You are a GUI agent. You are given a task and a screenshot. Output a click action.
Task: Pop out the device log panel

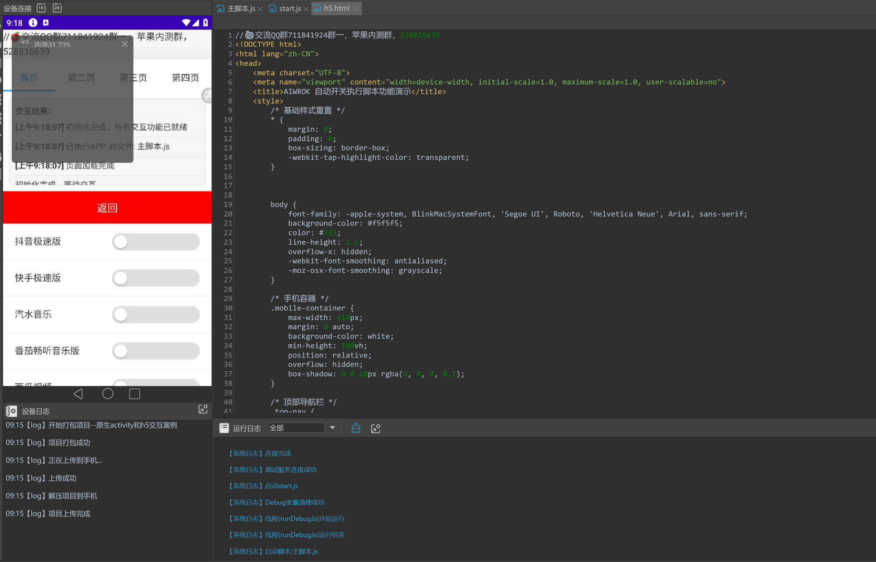[203, 409]
